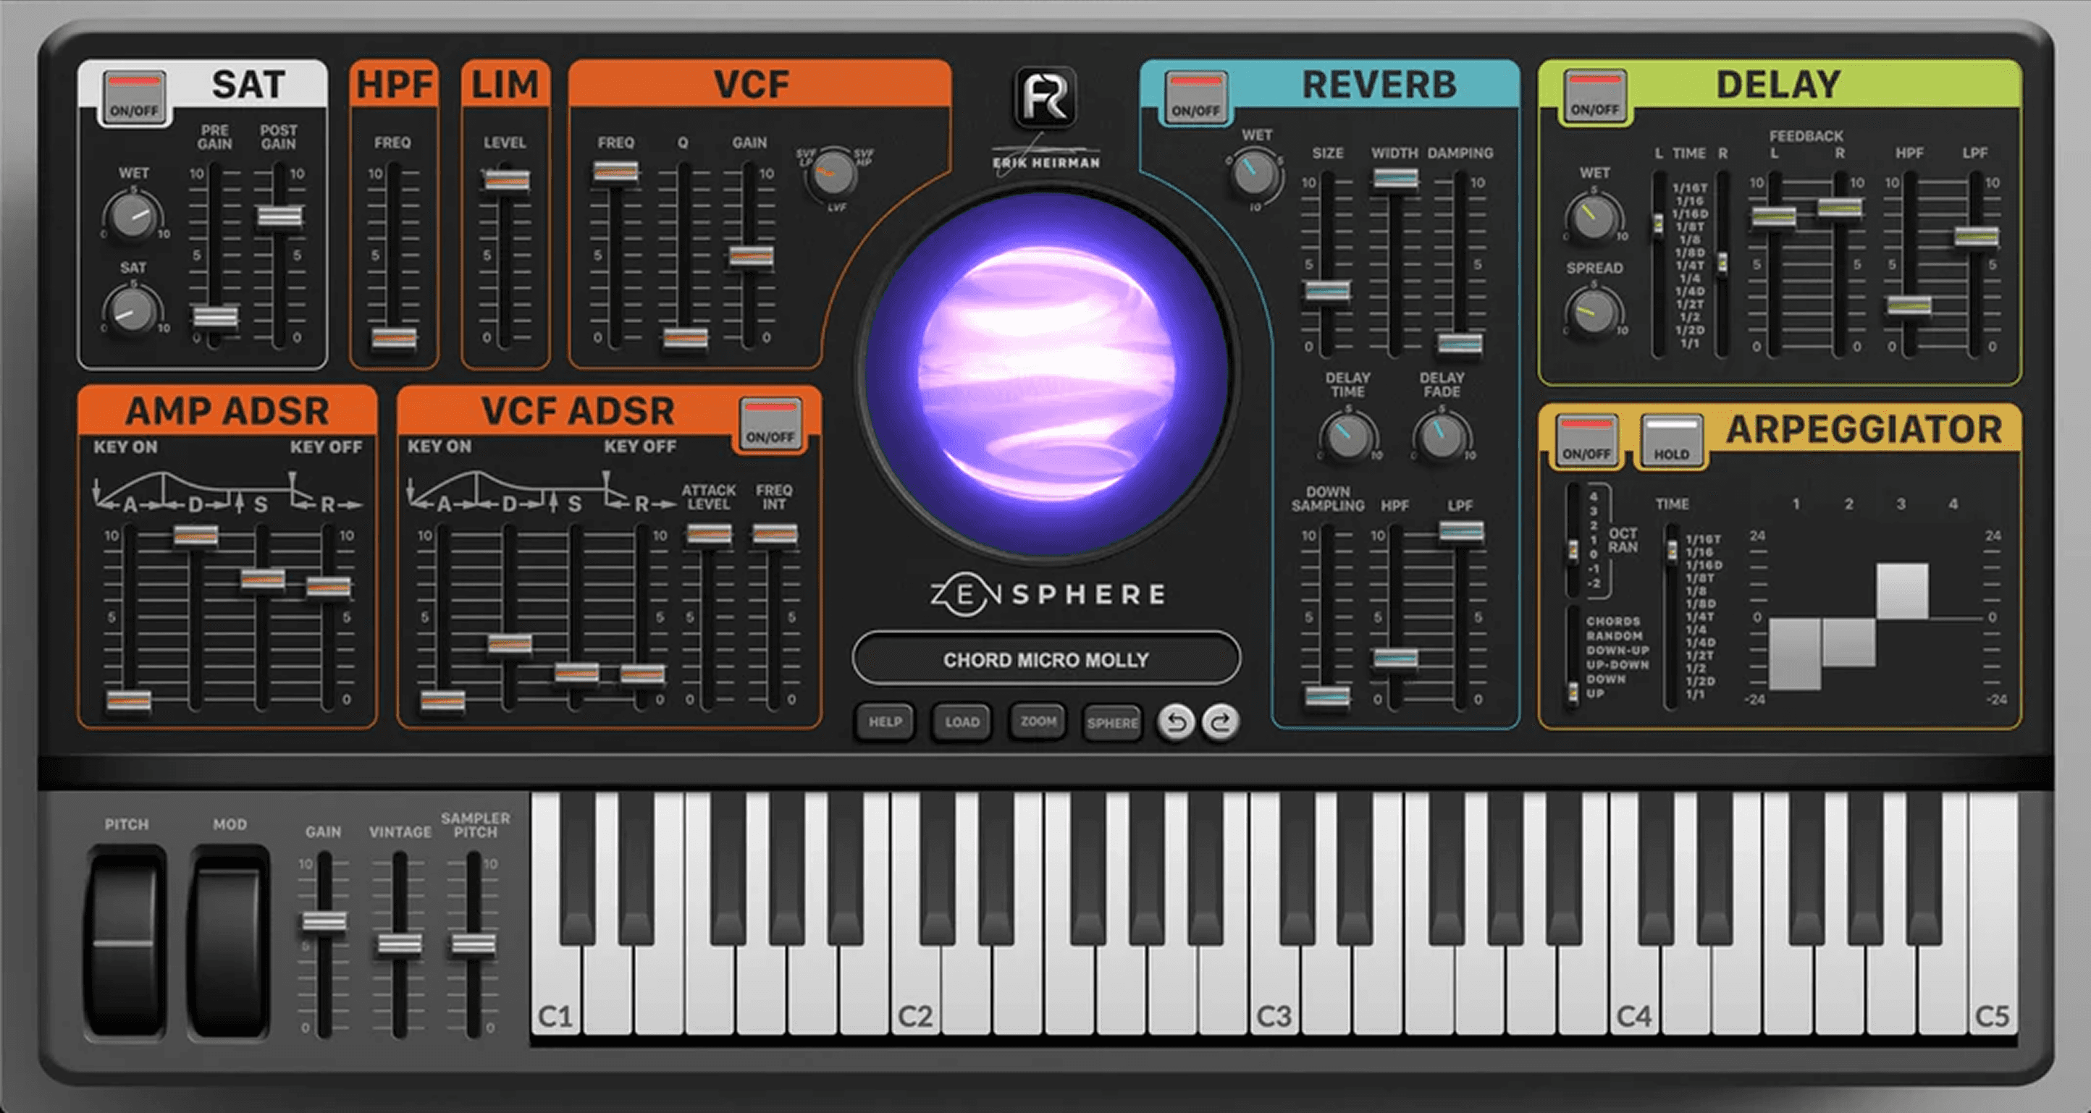Click the redo arrow button

tap(1220, 722)
